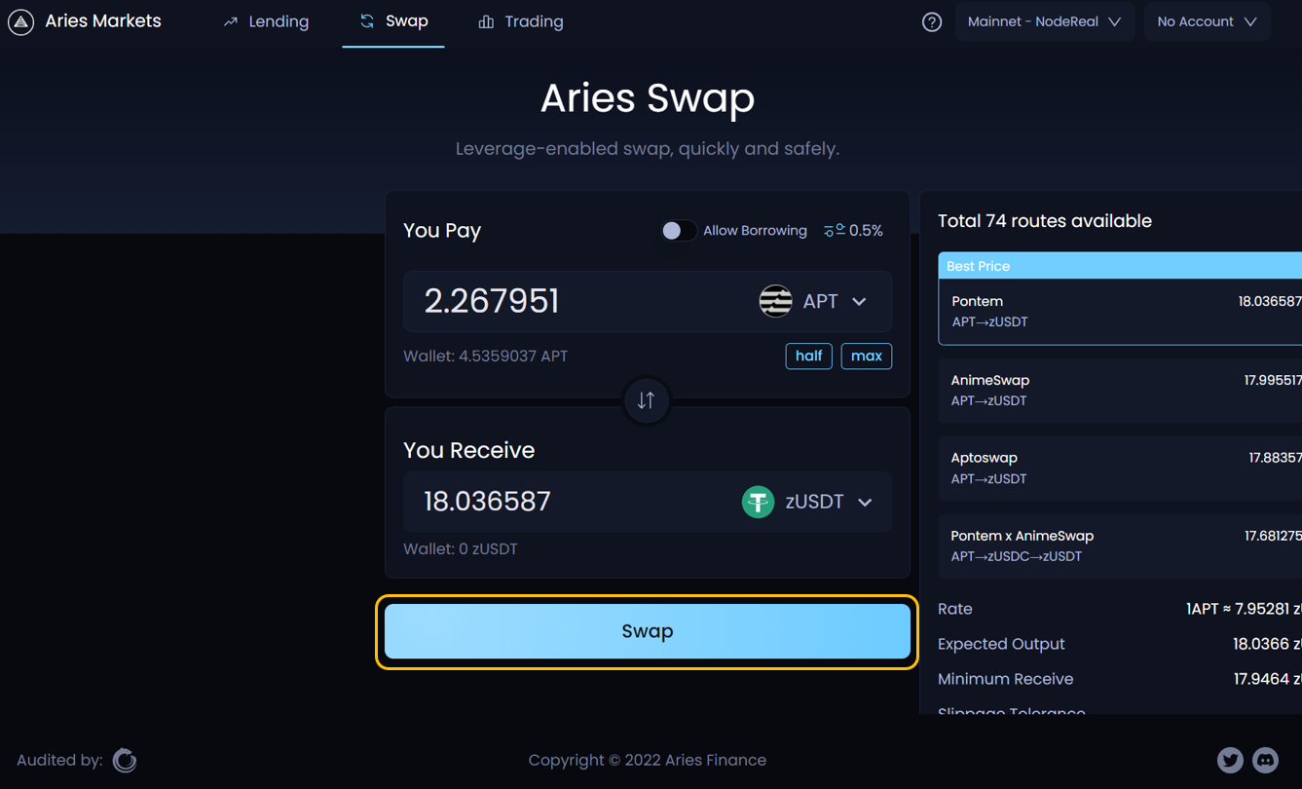The image size is (1302, 789).
Task: Click the You Receive amount 18.036587
Action: 487,502
